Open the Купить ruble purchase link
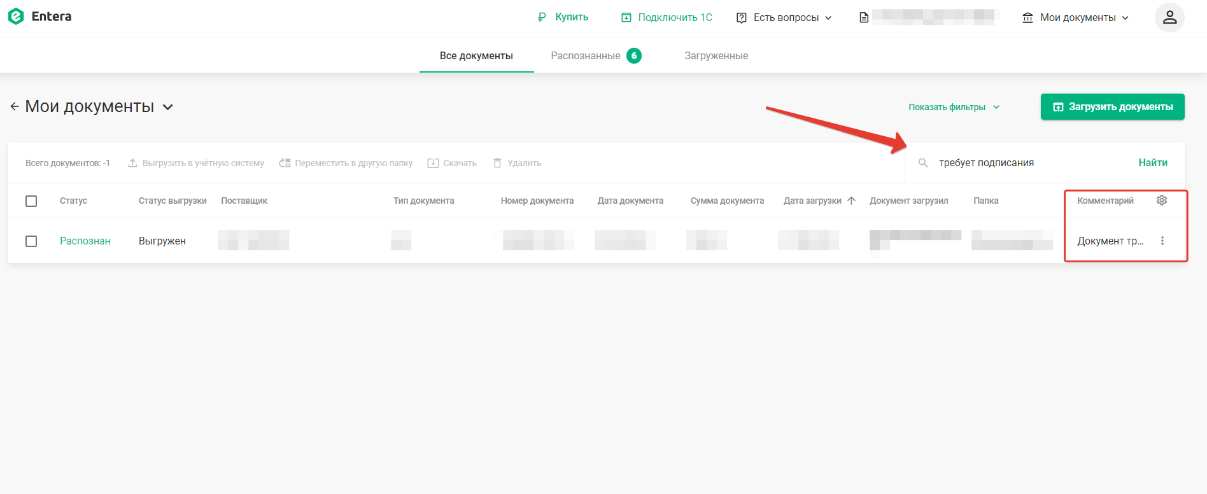Image resolution: width=1207 pixels, height=494 pixels. (563, 17)
